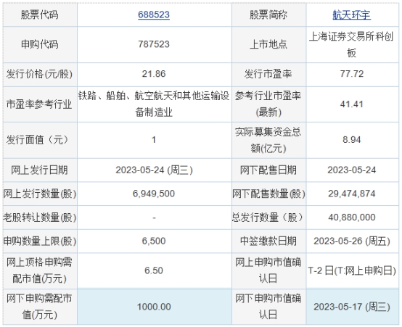This screenshot has width=402, height=327.
Task: Select the highlighted date 2023-05-17 (周三) cell
Action: coord(352,307)
